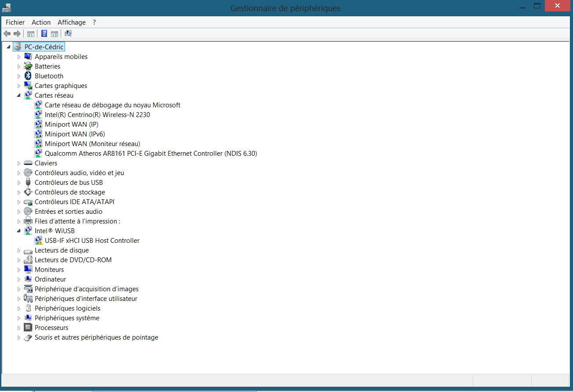
Task: Expand the Appareils mobiles node
Action: pos(19,57)
